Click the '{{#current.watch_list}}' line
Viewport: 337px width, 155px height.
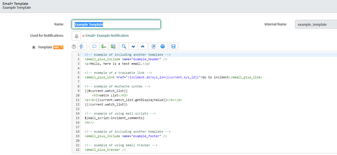pos(106,91)
